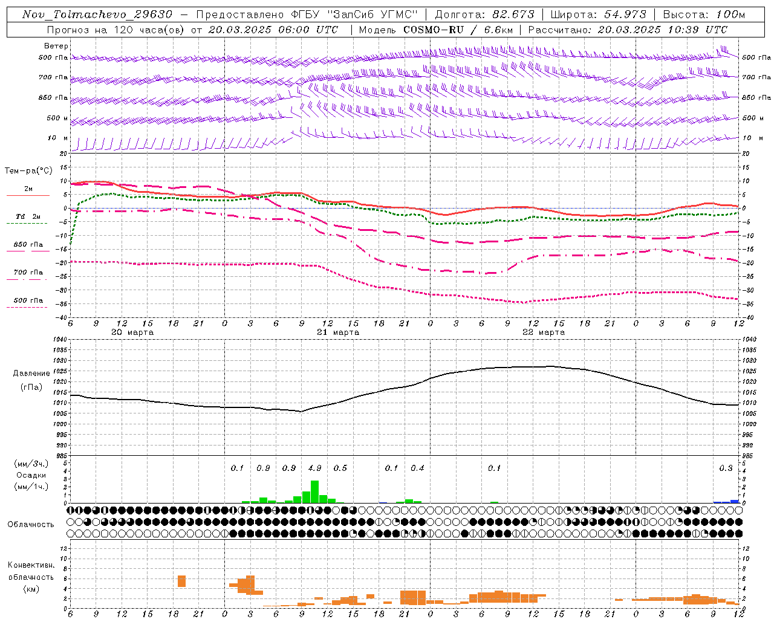Click the Давление panel label
774x619 pixels.
(x=31, y=374)
